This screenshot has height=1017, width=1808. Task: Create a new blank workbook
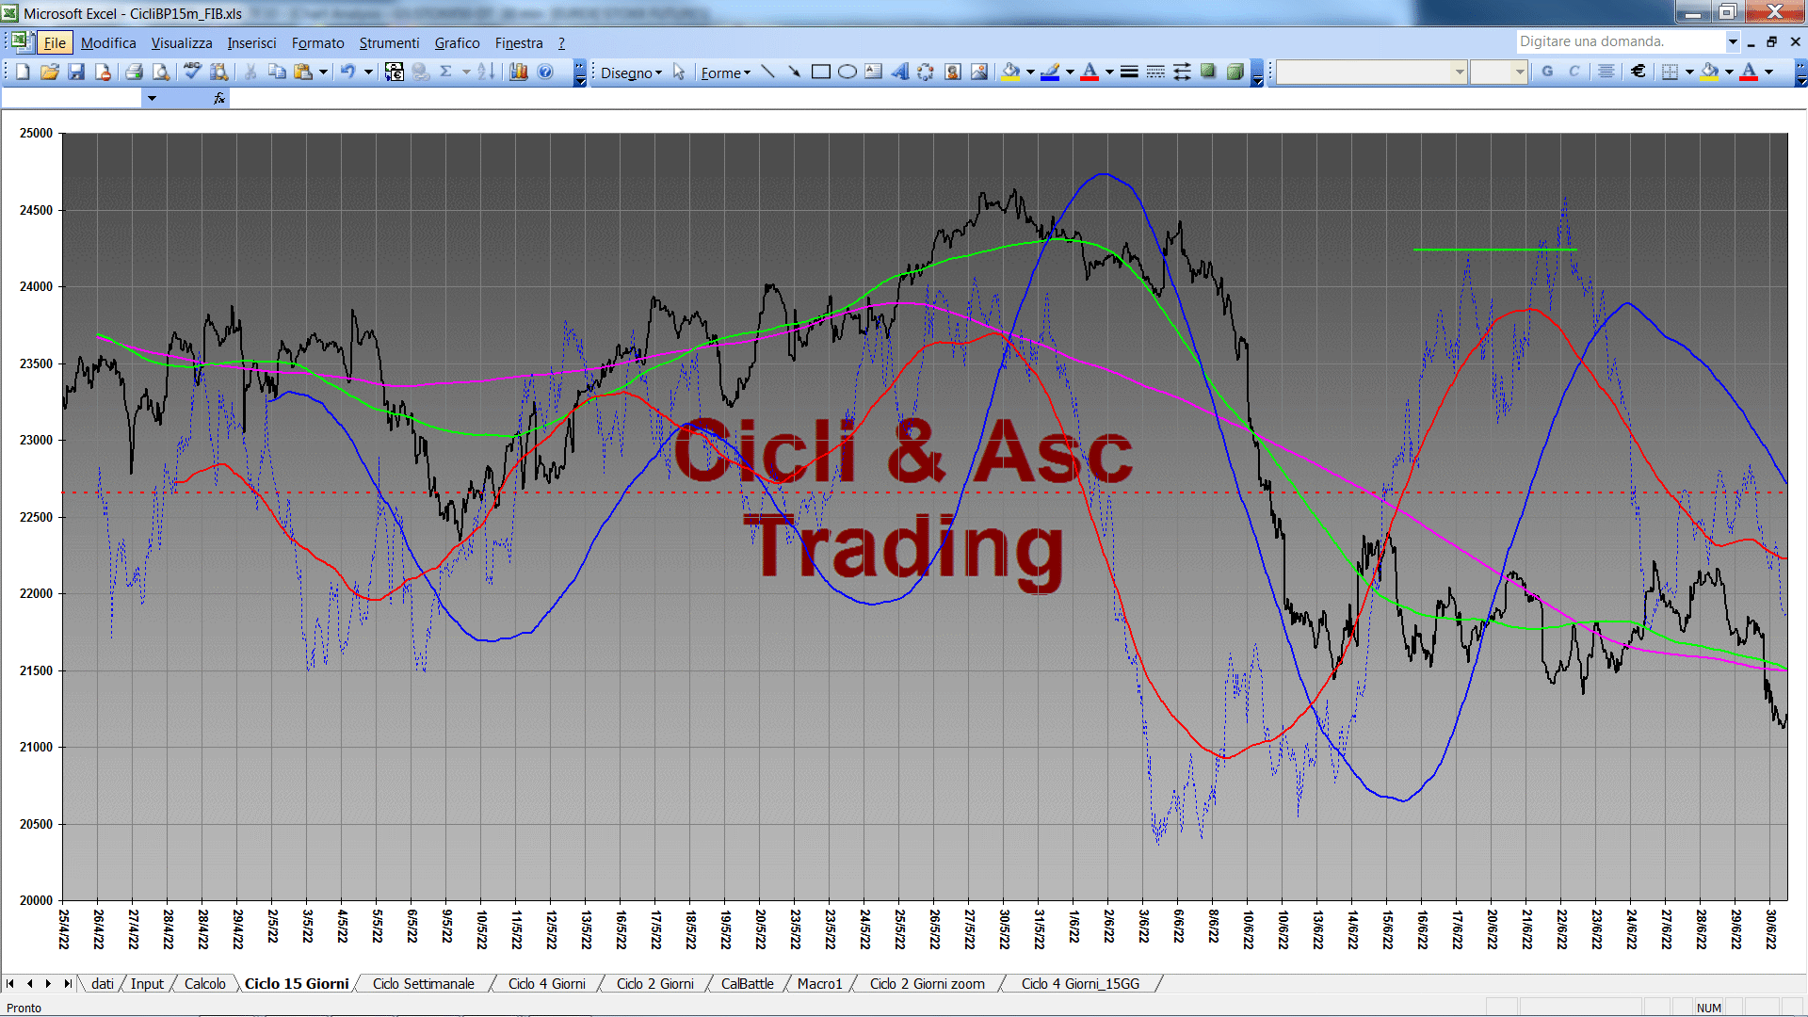(24, 72)
